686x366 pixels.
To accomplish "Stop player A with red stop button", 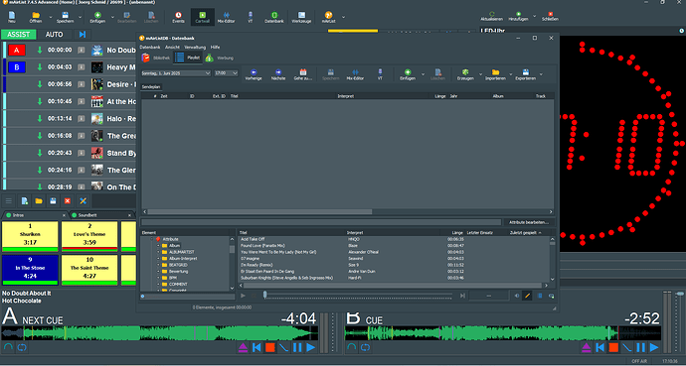I will tap(269, 348).
